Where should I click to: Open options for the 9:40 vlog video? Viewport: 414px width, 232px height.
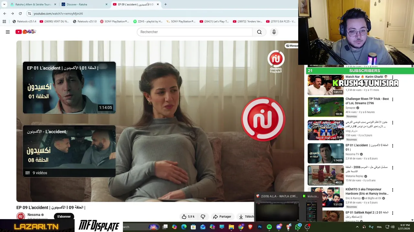(393, 123)
